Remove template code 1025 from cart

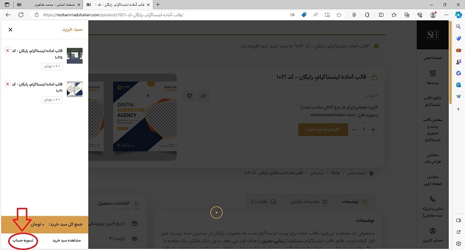[x=8, y=51]
